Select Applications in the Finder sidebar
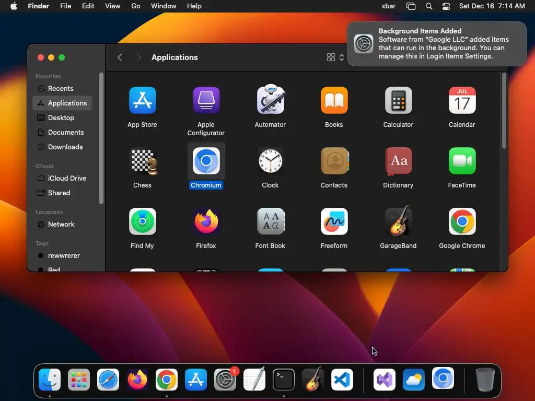Viewport: 535px width, 401px height. 63,103
